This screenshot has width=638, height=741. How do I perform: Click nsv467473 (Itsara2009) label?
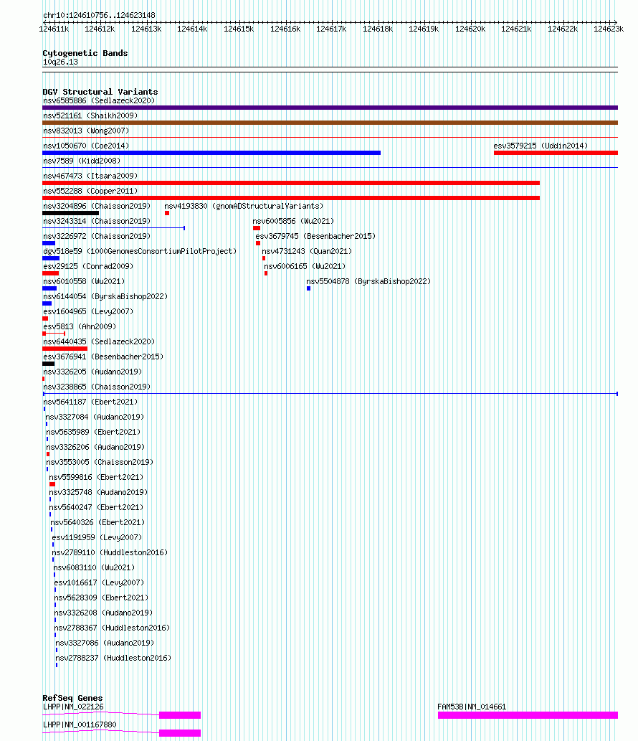(90, 176)
